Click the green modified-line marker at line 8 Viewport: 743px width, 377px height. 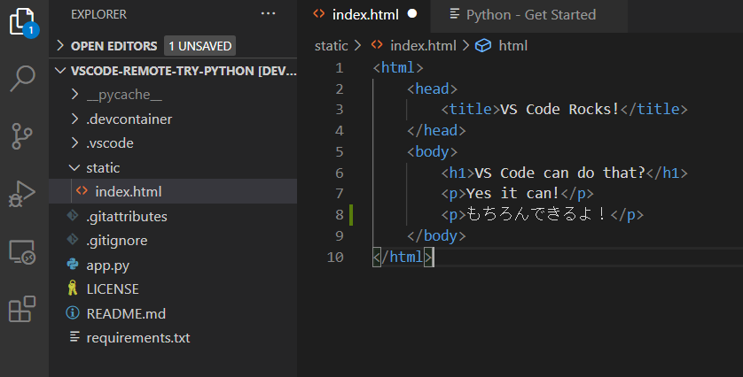351,215
